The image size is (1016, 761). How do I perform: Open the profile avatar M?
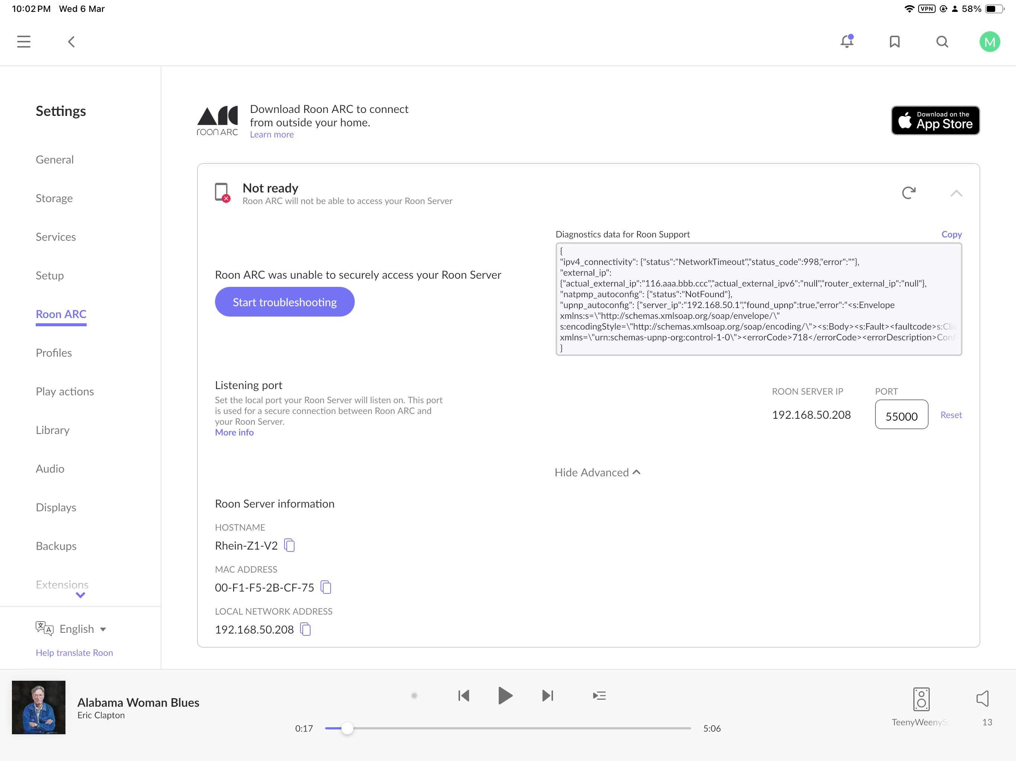pos(989,42)
